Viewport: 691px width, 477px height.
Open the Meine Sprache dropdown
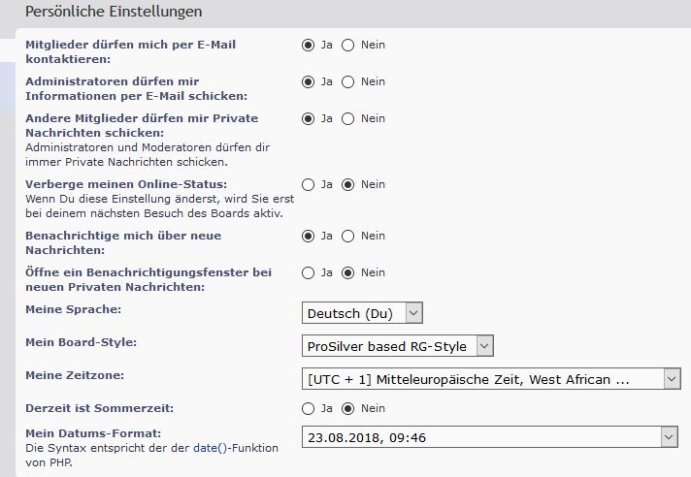[363, 313]
